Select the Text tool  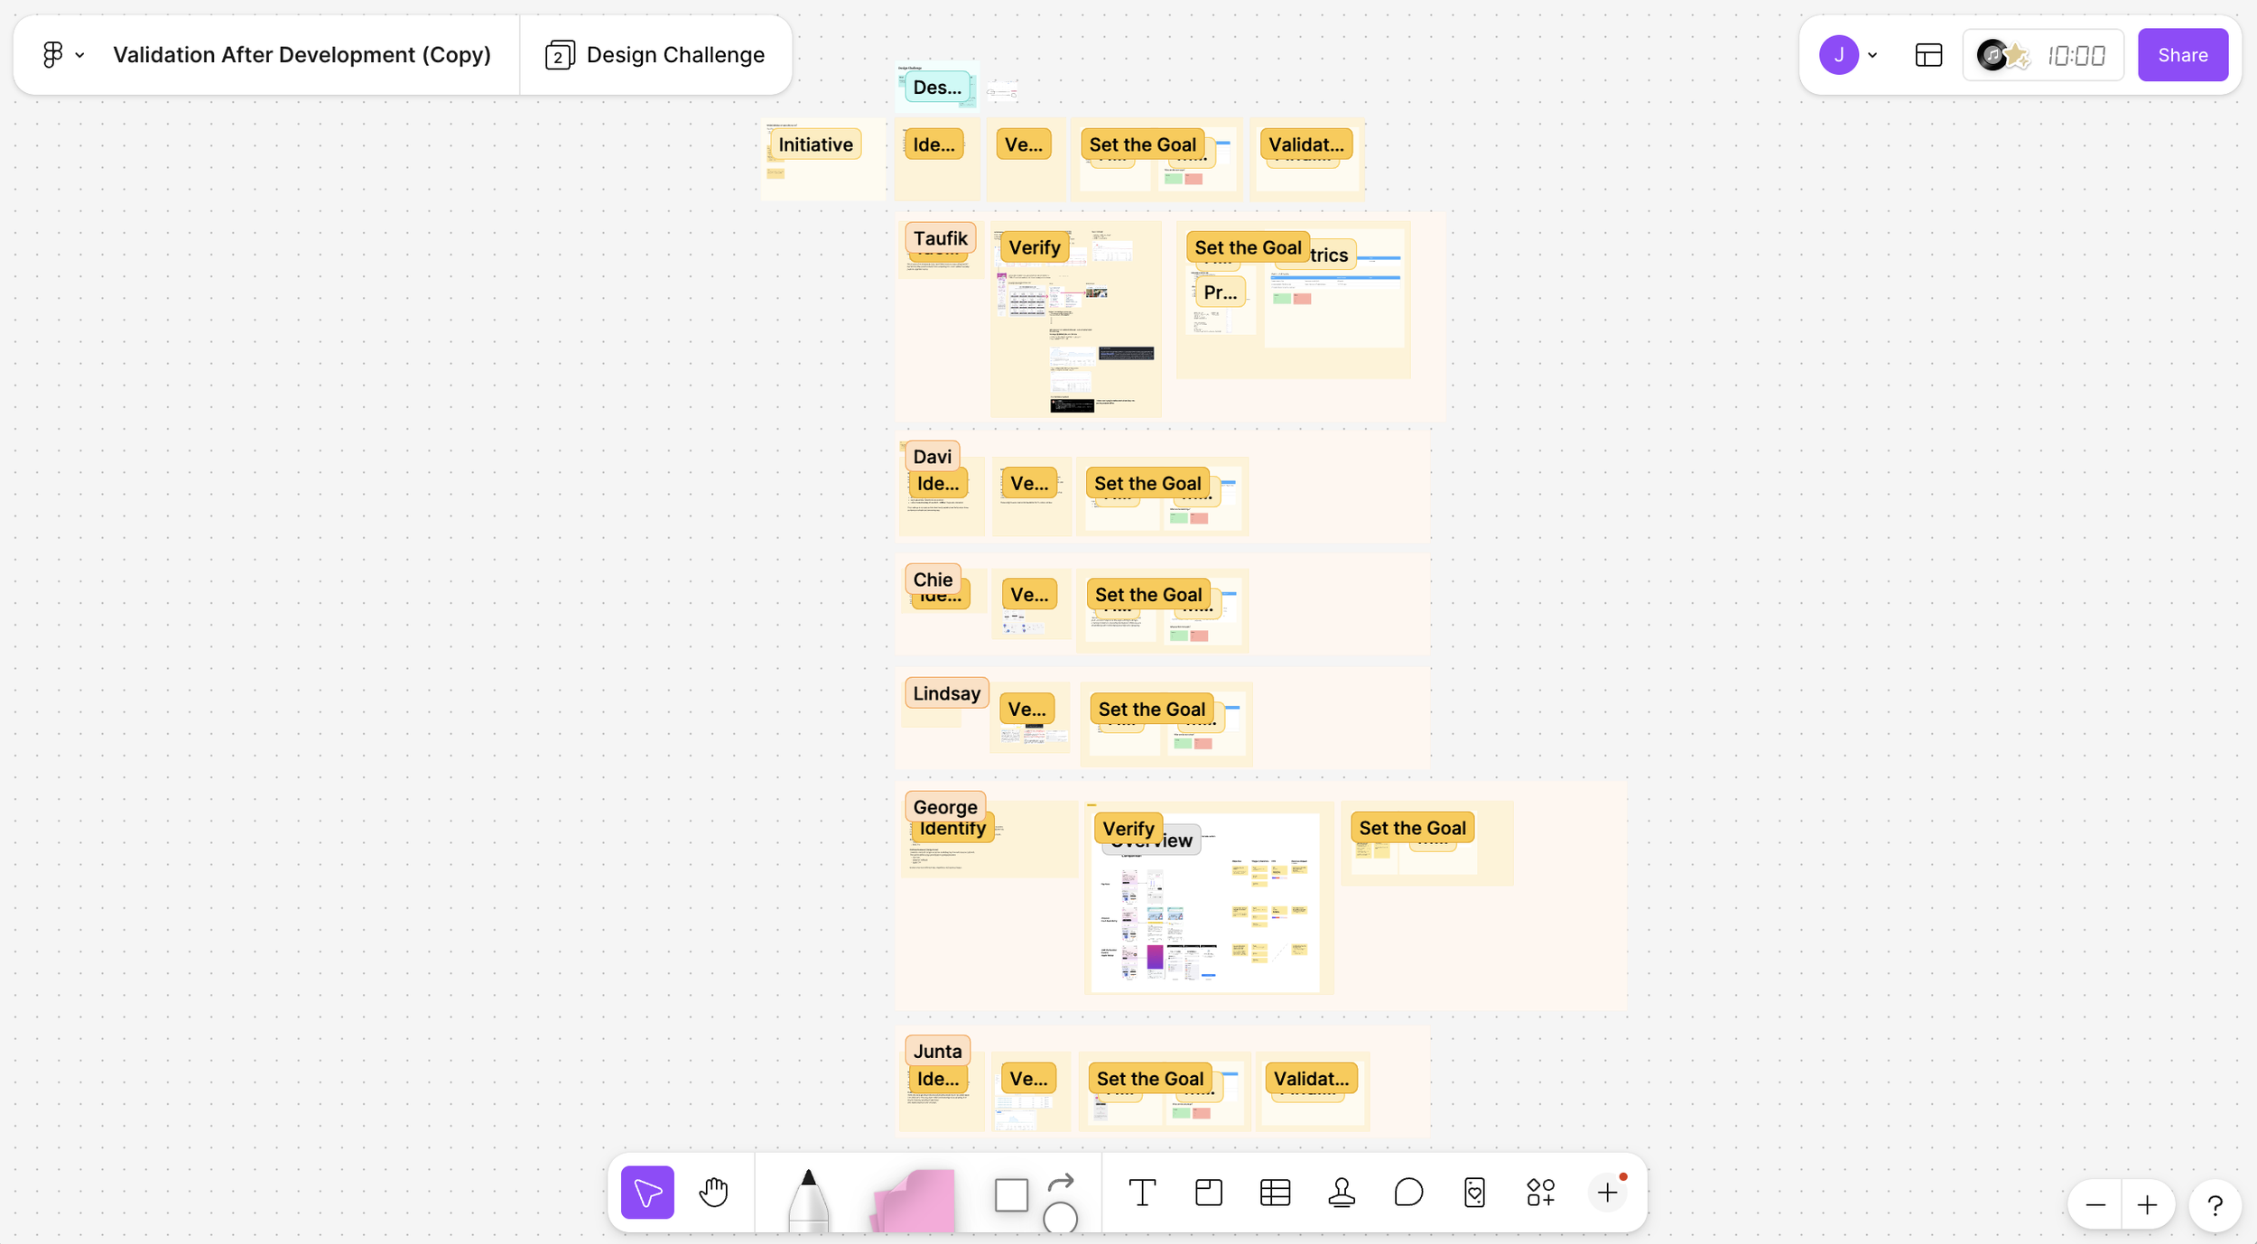(x=1142, y=1193)
